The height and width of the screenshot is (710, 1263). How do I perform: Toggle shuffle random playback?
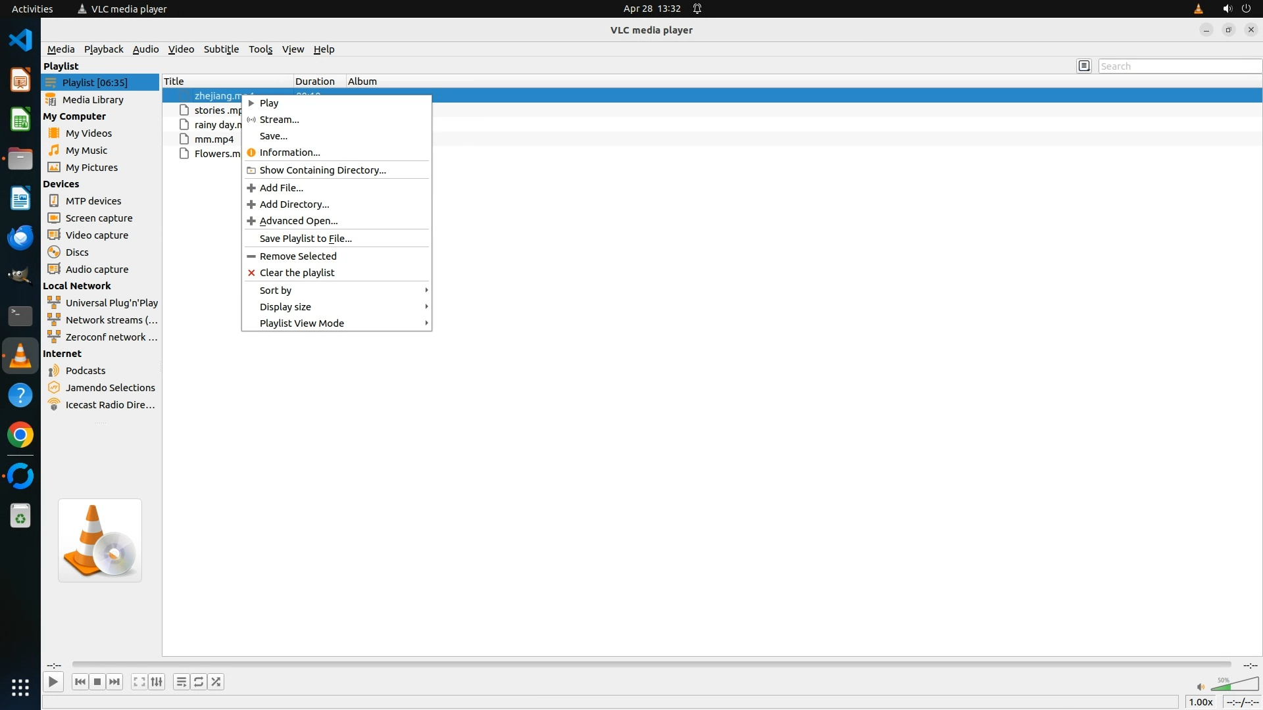click(x=216, y=682)
